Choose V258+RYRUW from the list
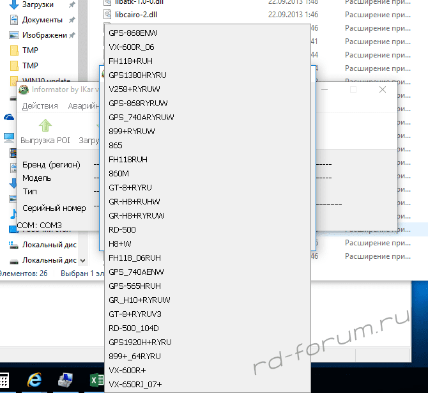Screen dimensions: 428x393 coord(208,89)
